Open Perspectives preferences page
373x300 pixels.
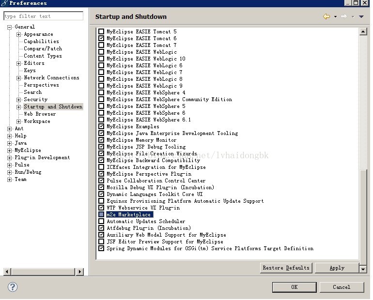[x=41, y=85]
